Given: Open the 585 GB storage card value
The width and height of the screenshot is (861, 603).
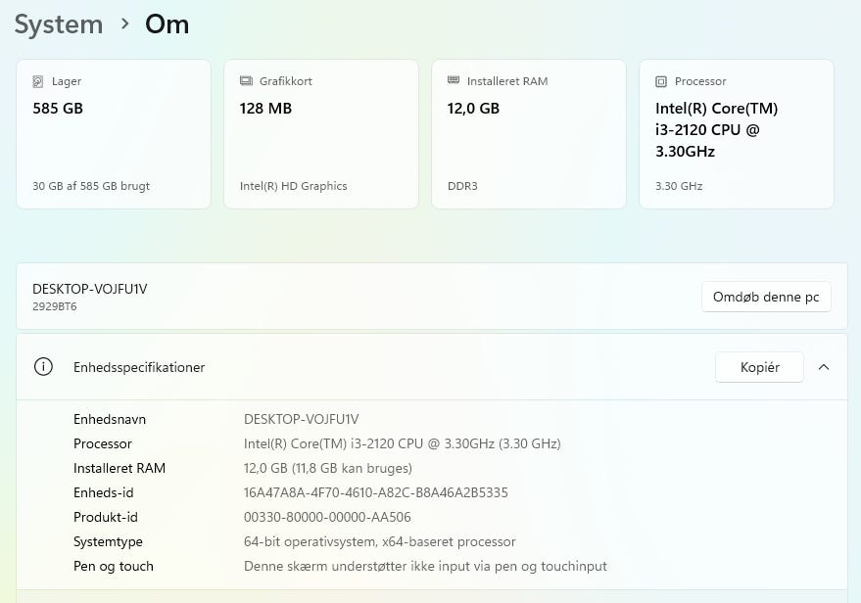Looking at the screenshot, I should tap(58, 109).
